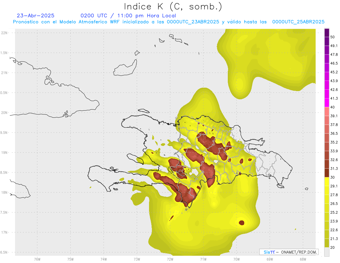Click the '50' value on the color scale
The width and height of the screenshot is (340, 263).
[333, 37]
